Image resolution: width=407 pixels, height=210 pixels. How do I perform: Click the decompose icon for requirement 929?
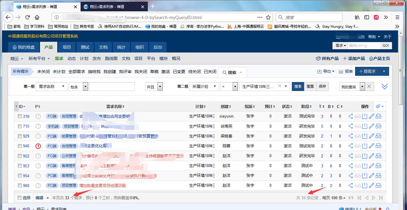pyautogui.click(x=378, y=136)
